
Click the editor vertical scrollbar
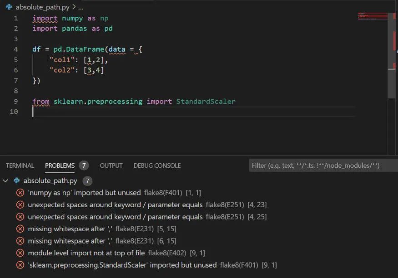393,54
